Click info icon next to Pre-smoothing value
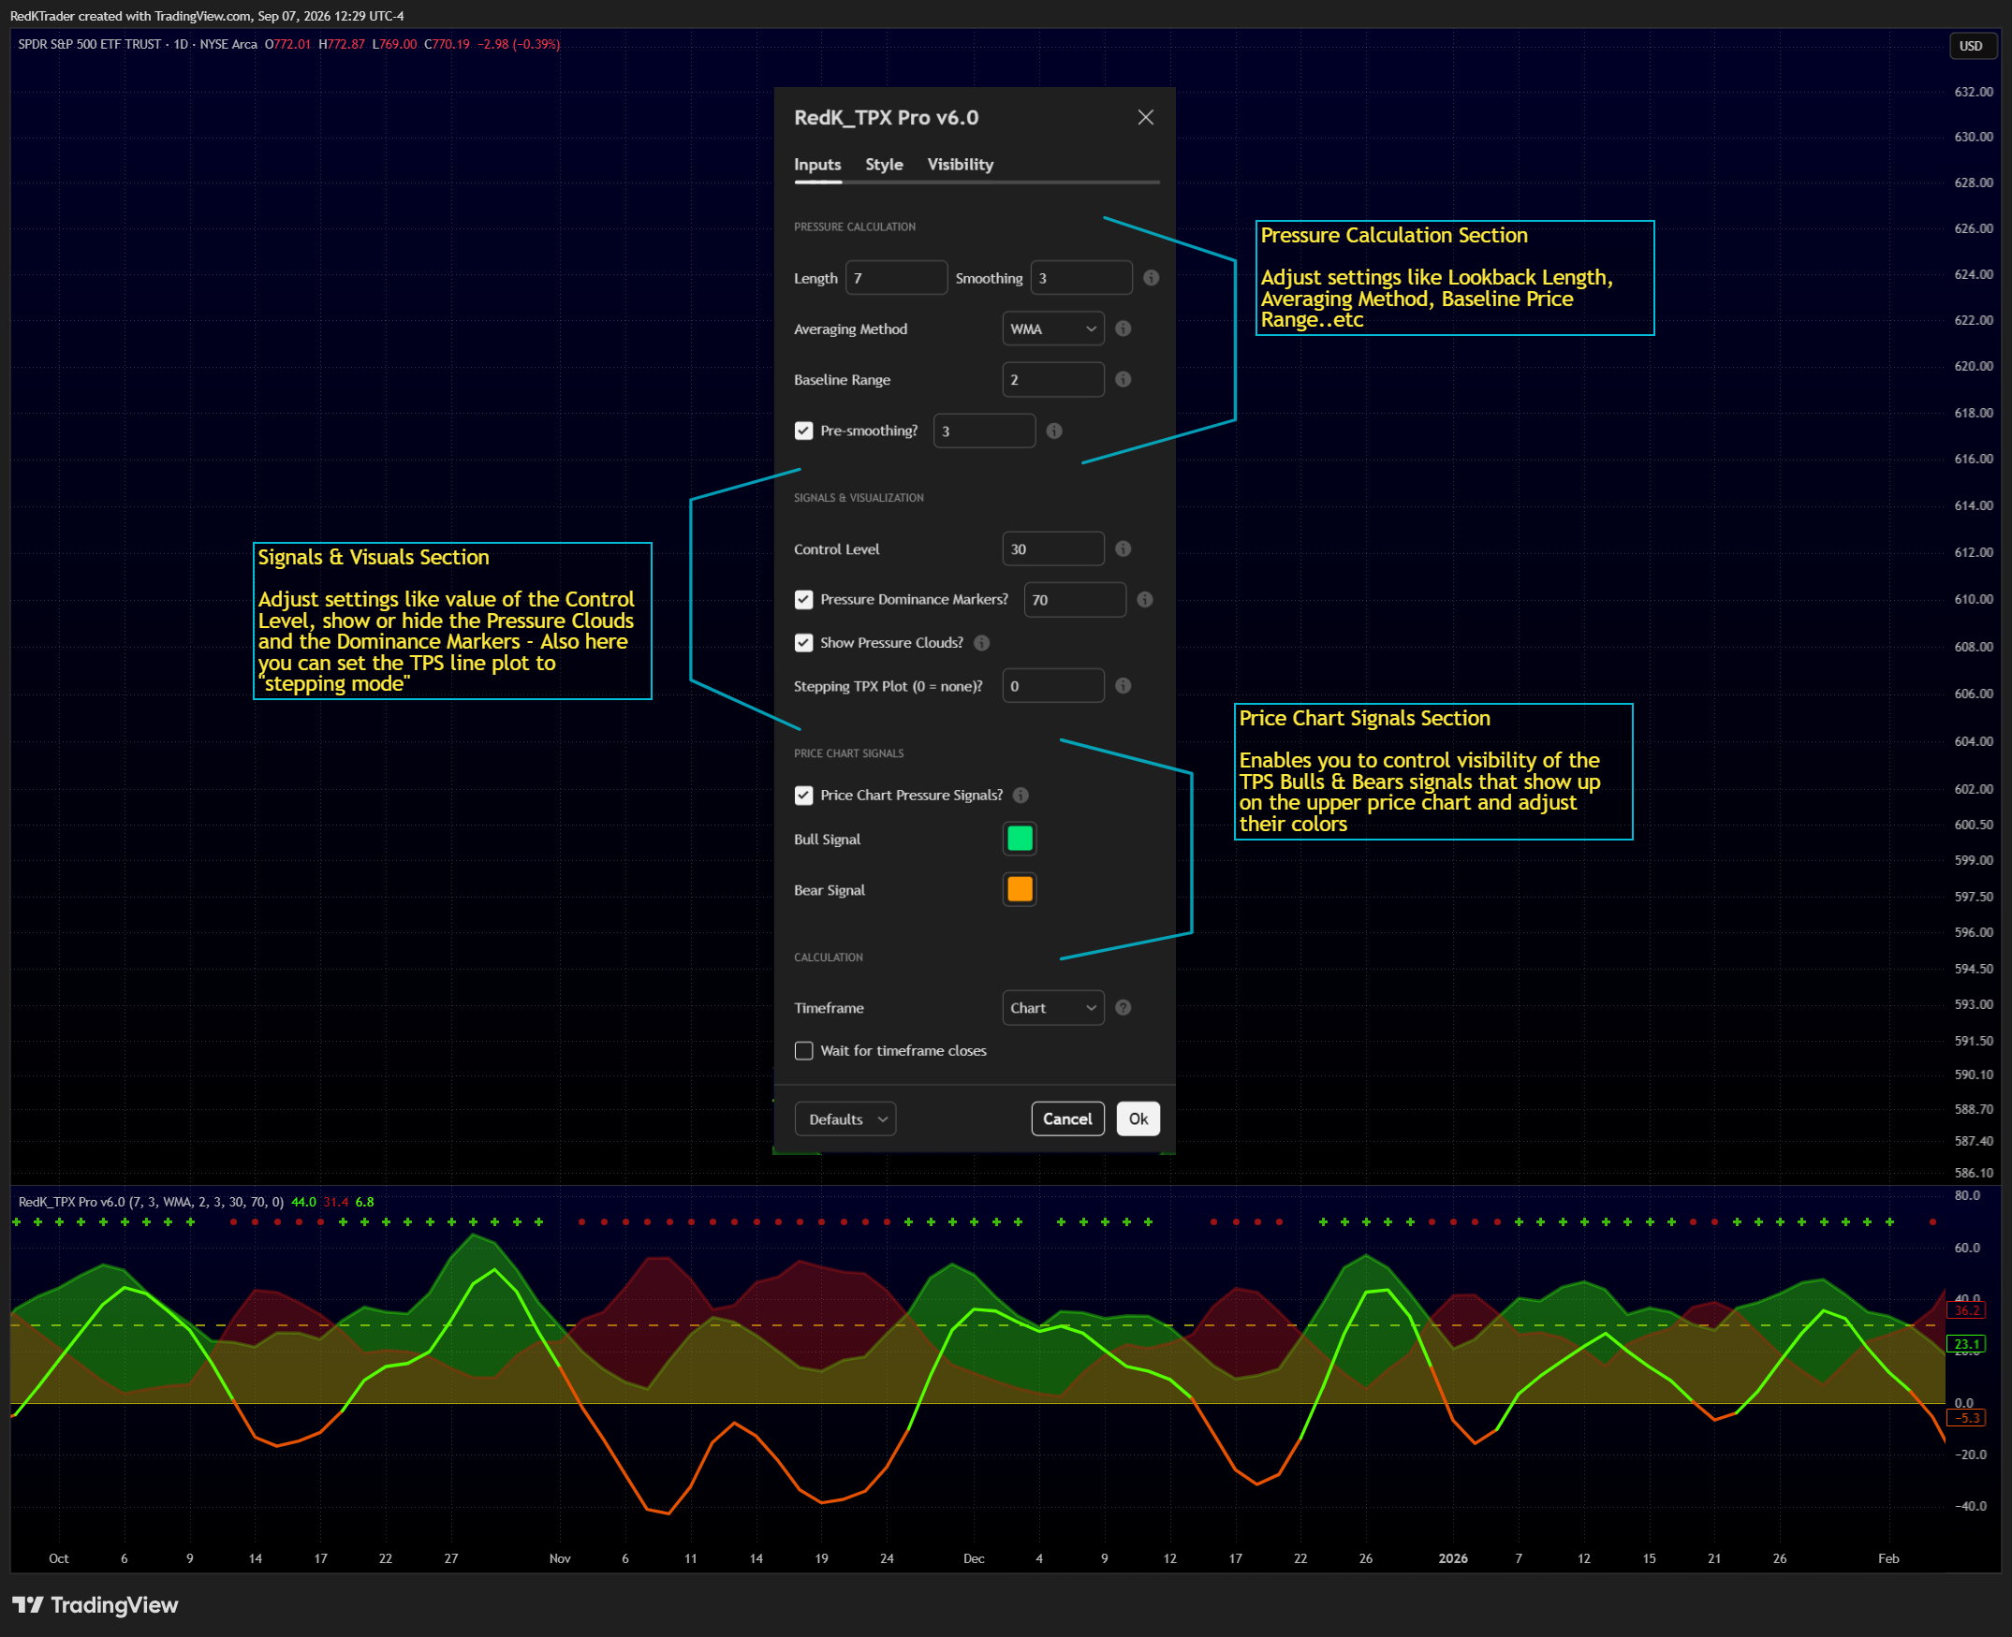2012x1637 pixels. [1053, 431]
